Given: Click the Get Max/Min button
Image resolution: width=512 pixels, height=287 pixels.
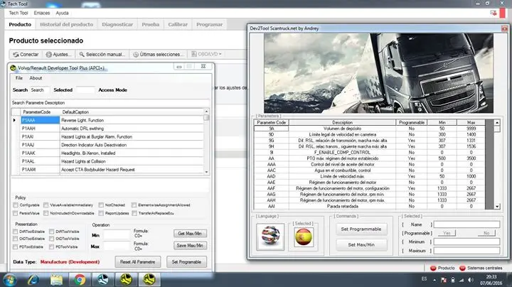Looking at the screenshot, I should [x=190, y=234].
